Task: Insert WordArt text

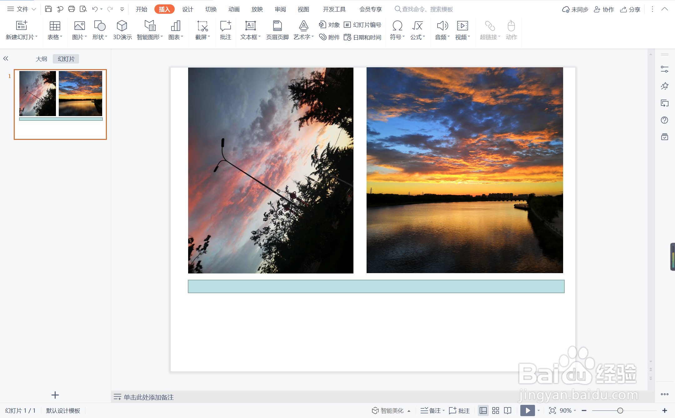Action: 303,30
